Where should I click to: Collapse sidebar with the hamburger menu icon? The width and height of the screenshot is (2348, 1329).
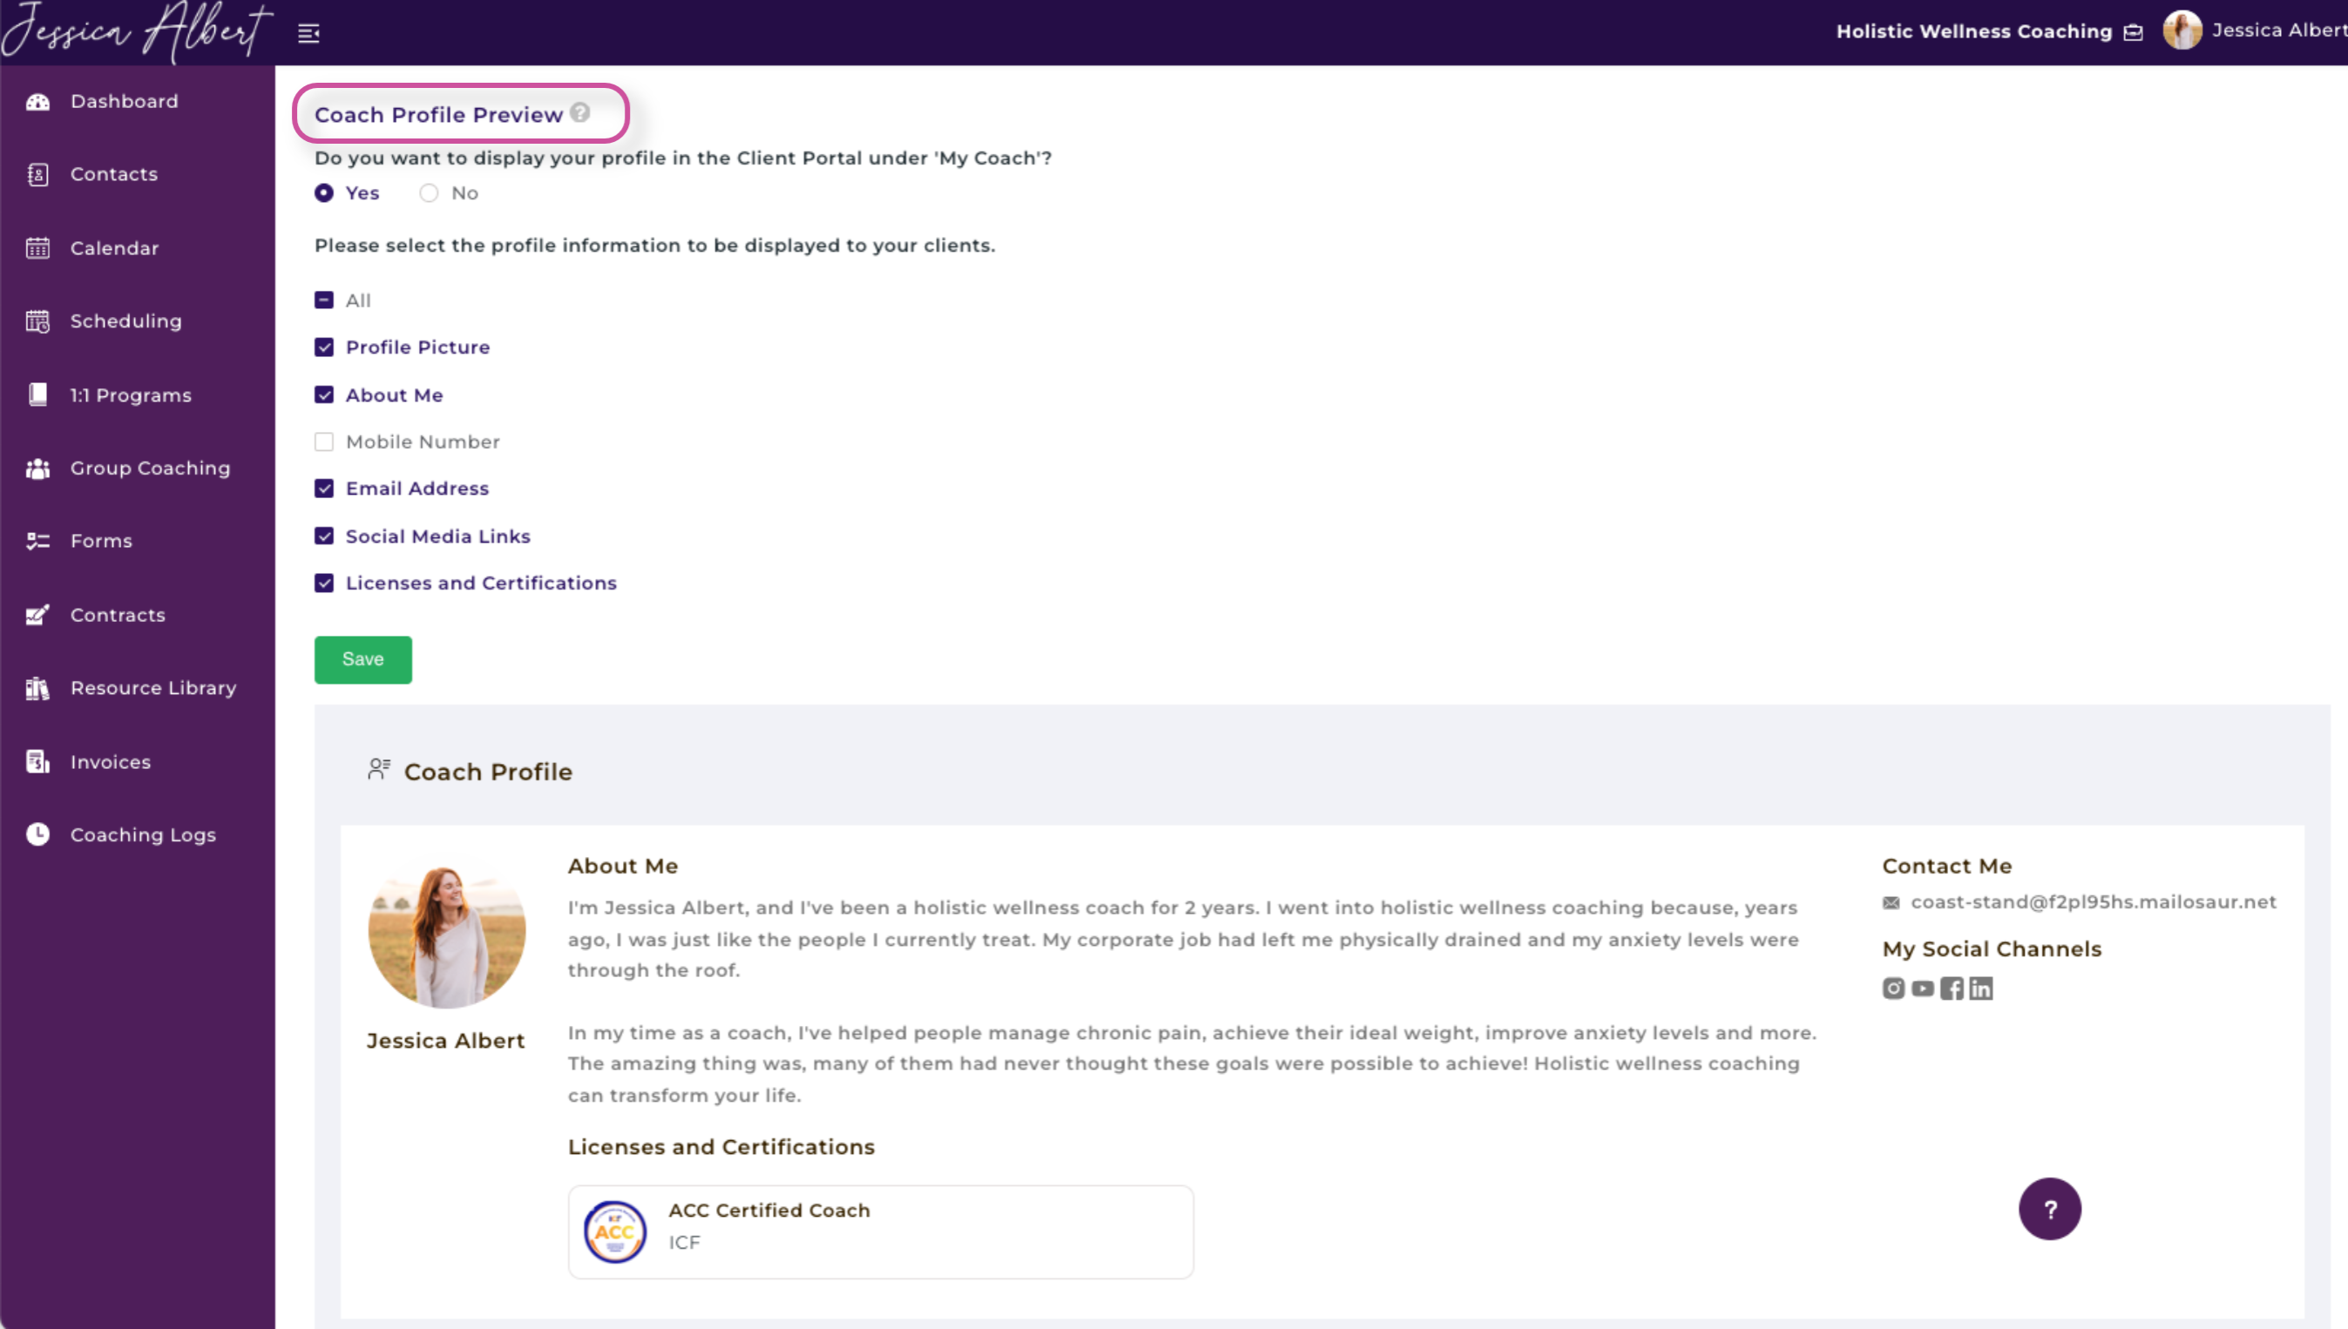pyautogui.click(x=308, y=34)
